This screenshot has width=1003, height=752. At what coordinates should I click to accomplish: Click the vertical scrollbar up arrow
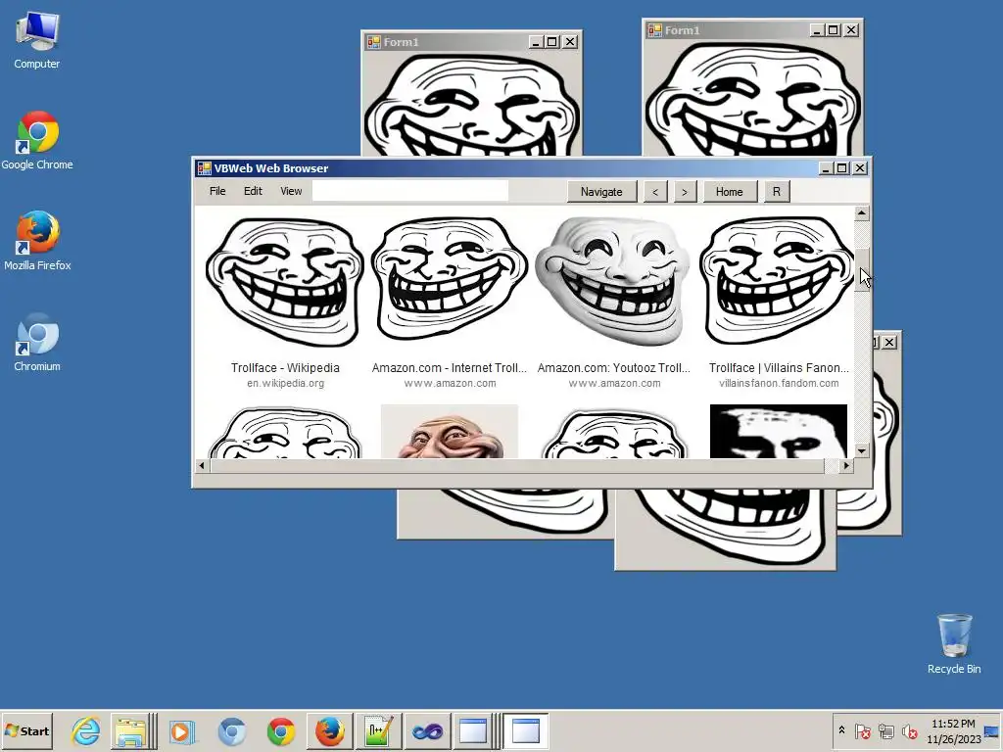tap(862, 212)
